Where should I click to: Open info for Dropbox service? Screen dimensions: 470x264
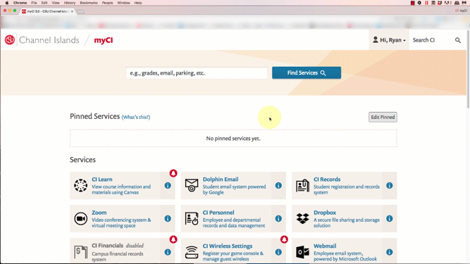pyautogui.click(x=390, y=219)
